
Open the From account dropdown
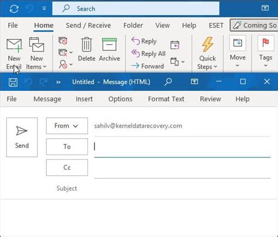coord(67,126)
